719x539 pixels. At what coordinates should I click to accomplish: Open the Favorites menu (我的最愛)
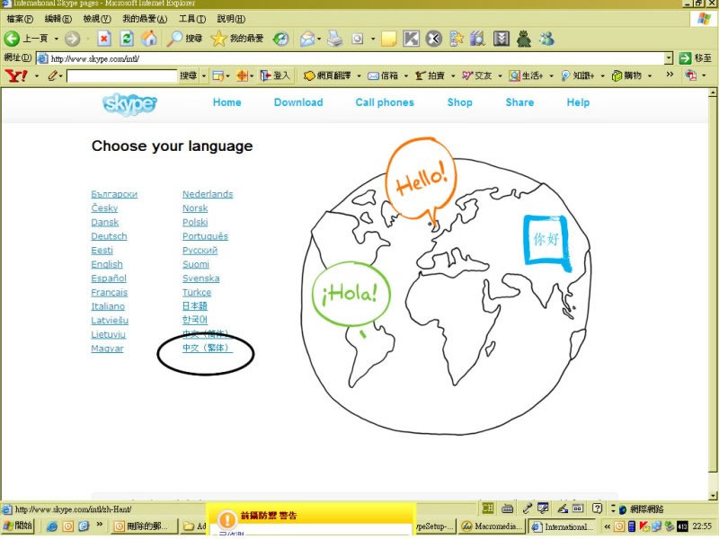(x=145, y=19)
